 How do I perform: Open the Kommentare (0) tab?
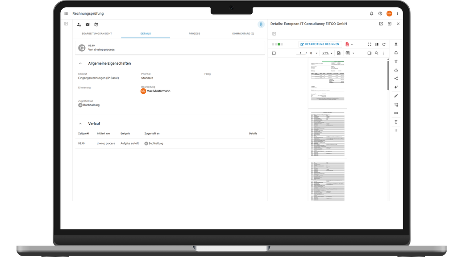tap(243, 33)
